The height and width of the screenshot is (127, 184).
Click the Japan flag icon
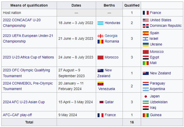tap(146, 96)
